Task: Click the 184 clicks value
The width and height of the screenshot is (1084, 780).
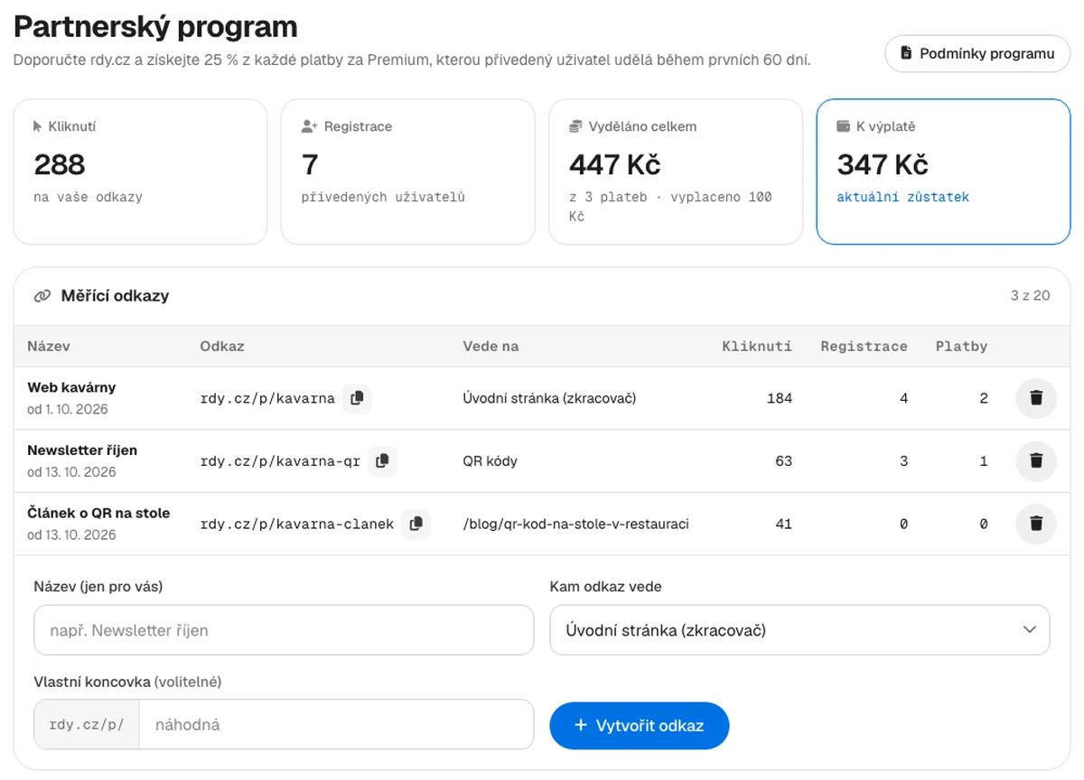Action: pyautogui.click(x=778, y=398)
